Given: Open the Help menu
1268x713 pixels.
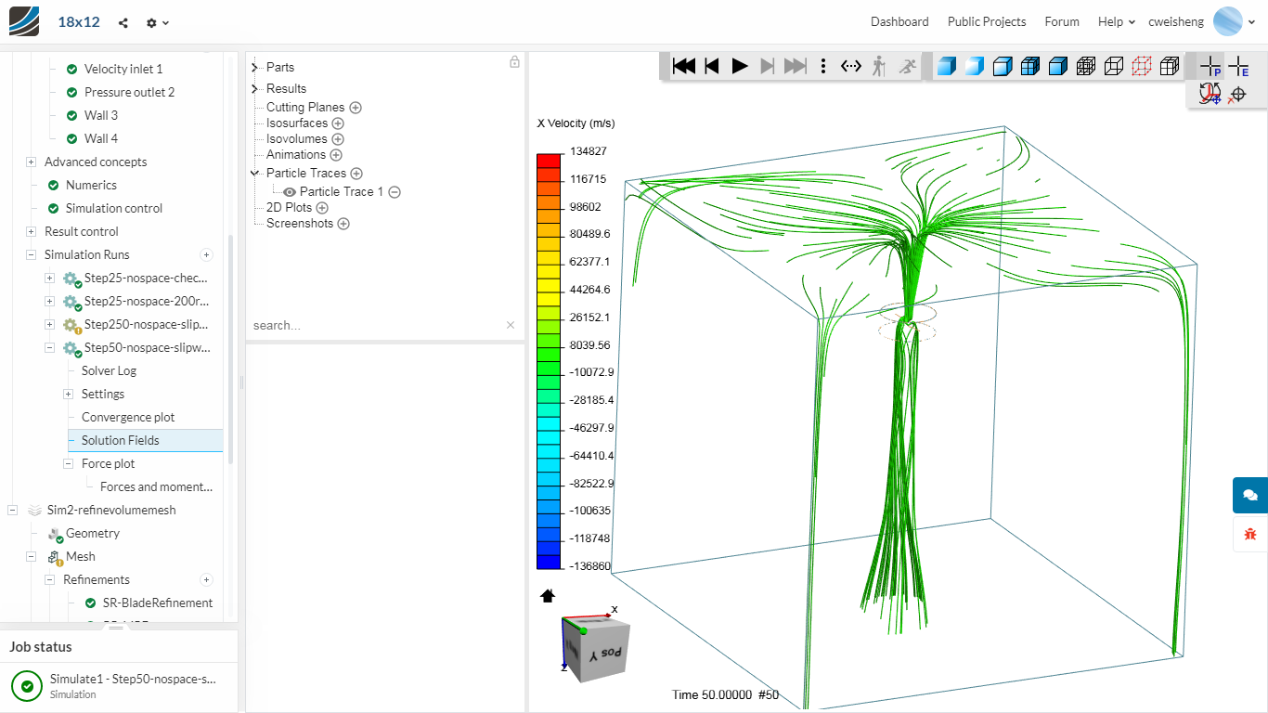Looking at the screenshot, I should click(x=1116, y=21).
